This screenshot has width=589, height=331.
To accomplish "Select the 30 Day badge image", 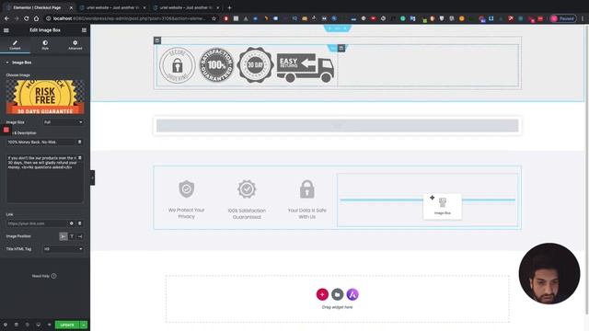I will click(256, 65).
